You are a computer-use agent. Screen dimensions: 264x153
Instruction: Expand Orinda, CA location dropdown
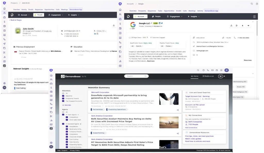point(105,31)
